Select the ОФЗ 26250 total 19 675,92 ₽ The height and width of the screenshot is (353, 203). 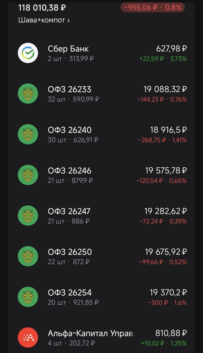tap(166, 251)
